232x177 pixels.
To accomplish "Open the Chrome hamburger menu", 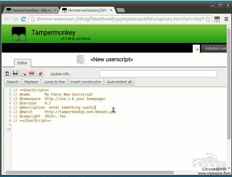I will [x=226, y=19].
